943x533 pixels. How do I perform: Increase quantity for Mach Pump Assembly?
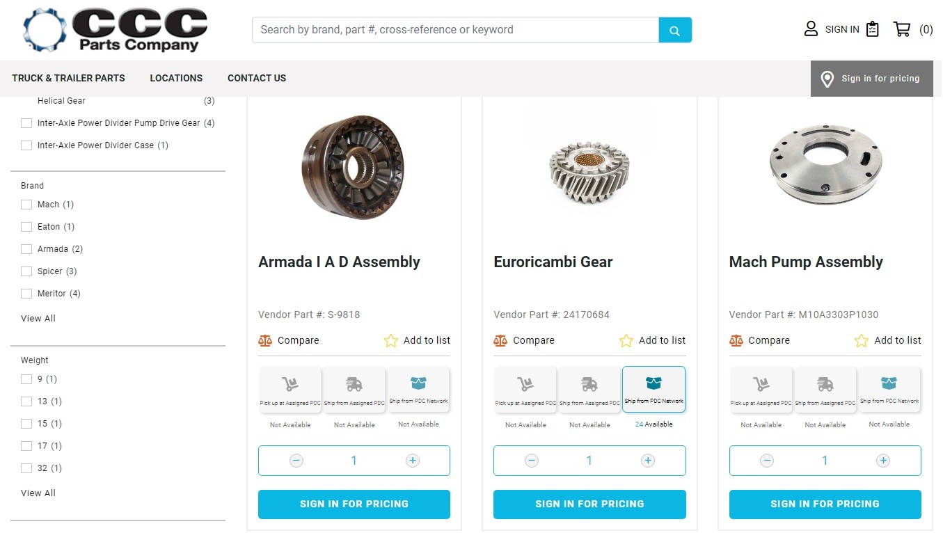[883, 461]
